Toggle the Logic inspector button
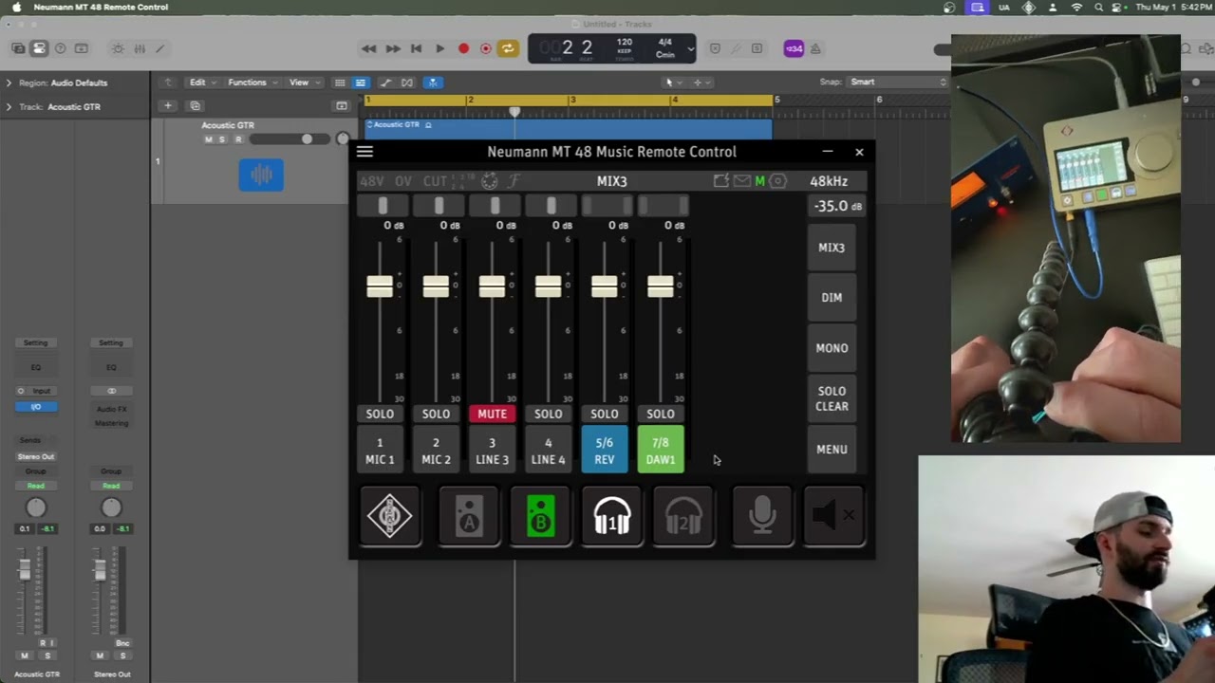 click(39, 48)
